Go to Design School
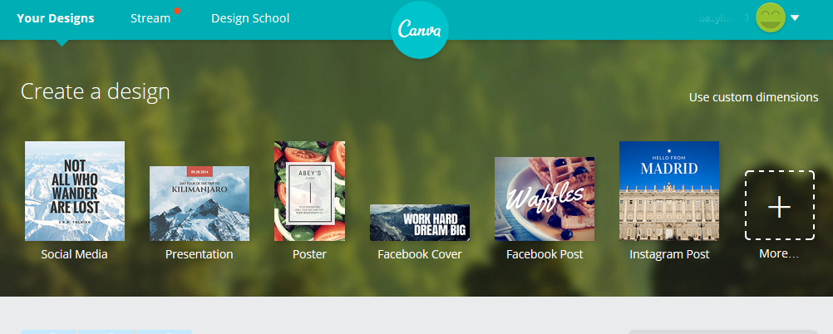The width and height of the screenshot is (833, 334). [250, 18]
